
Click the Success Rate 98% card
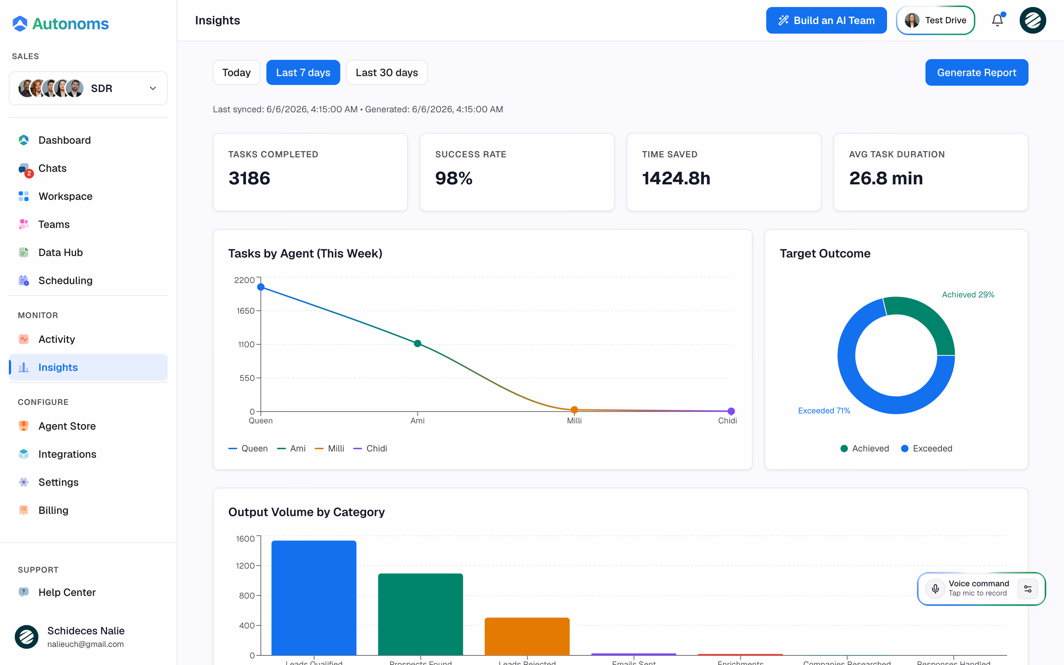517,172
